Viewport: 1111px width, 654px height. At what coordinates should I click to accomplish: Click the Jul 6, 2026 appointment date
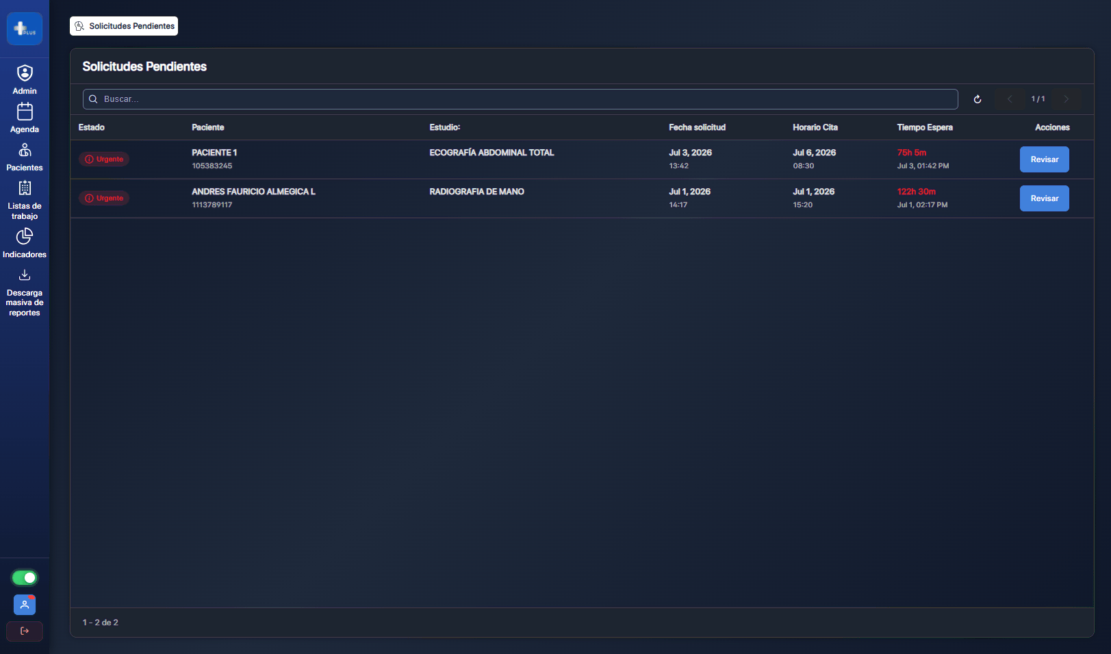[815, 153]
